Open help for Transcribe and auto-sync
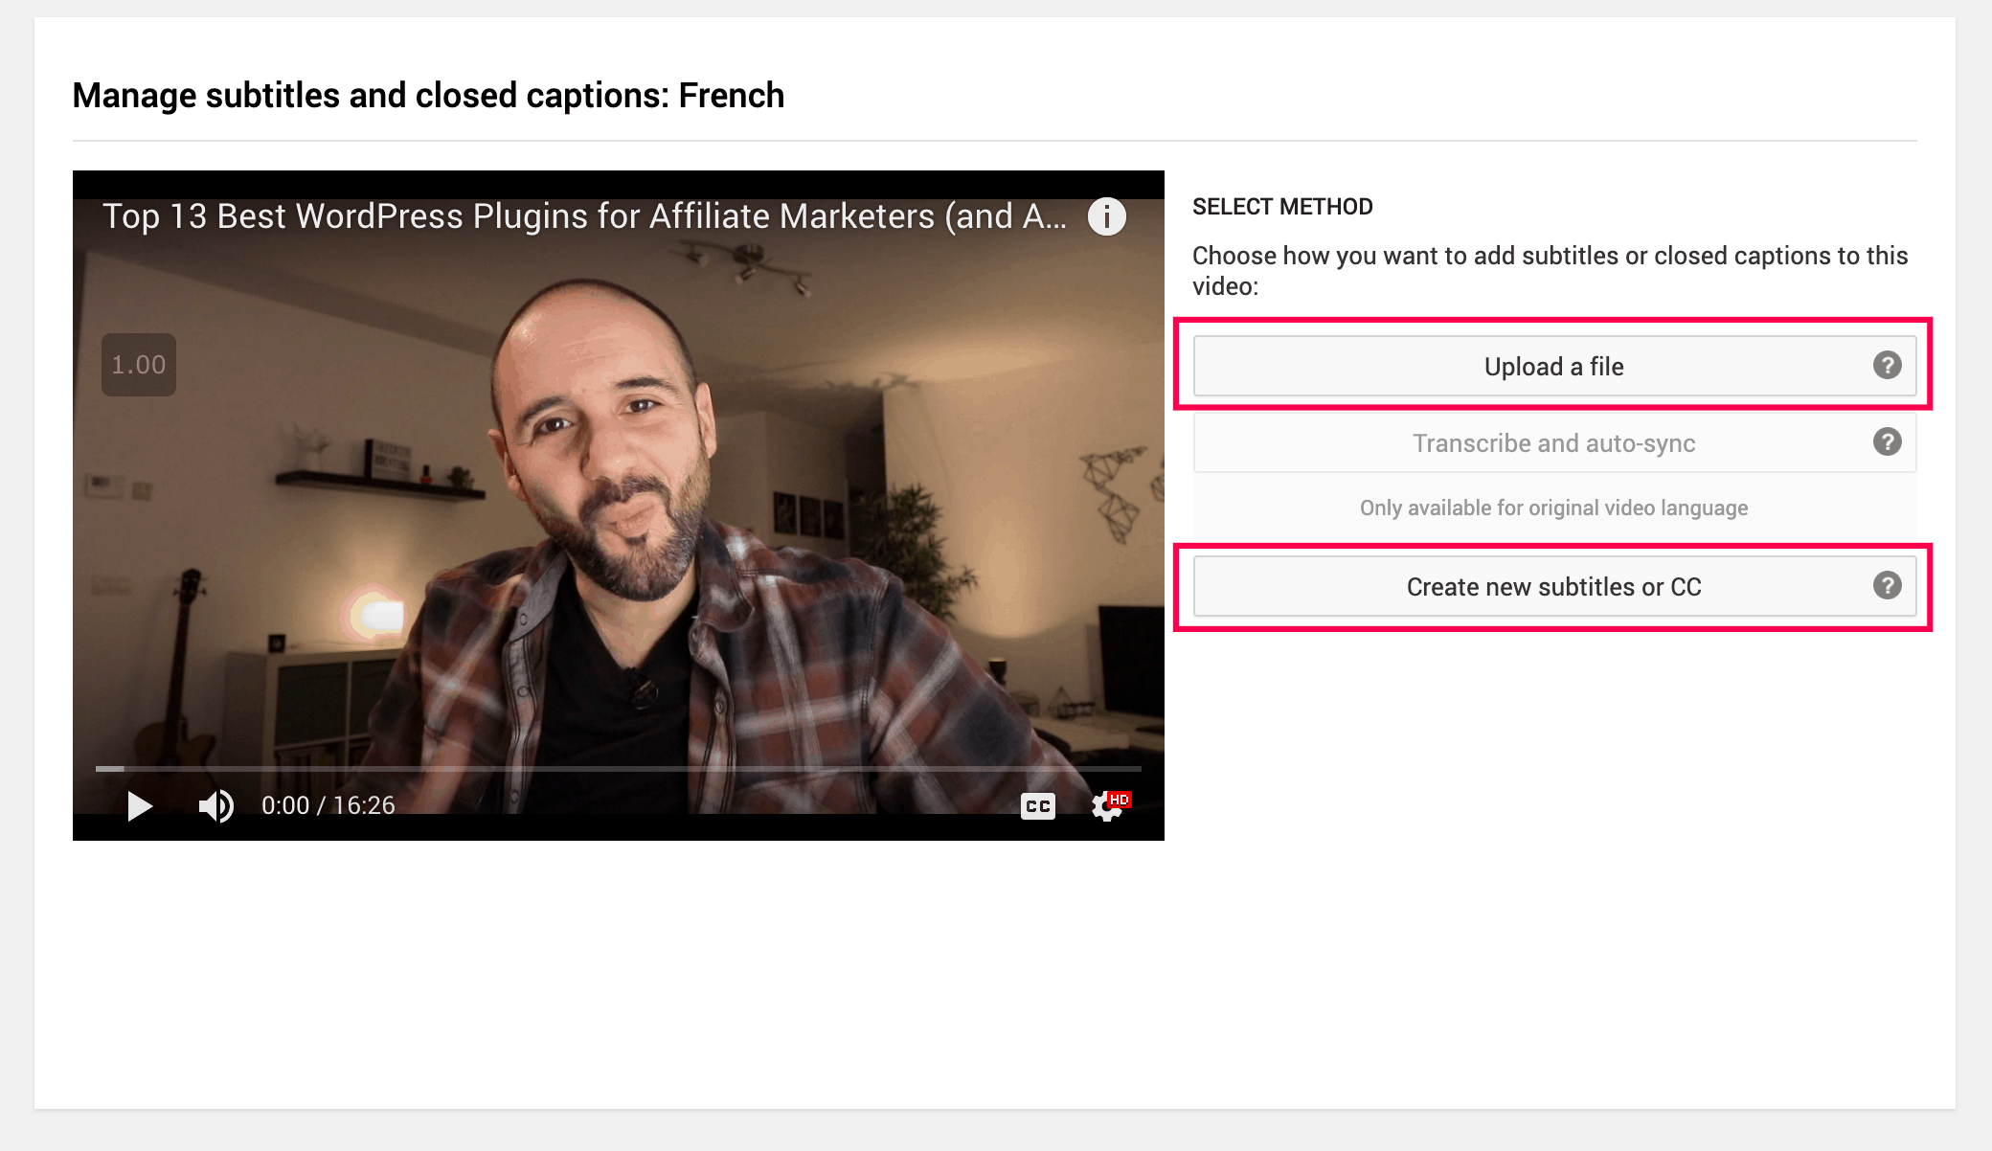Image resolution: width=1992 pixels, height=1151 pixels. 1887,441
